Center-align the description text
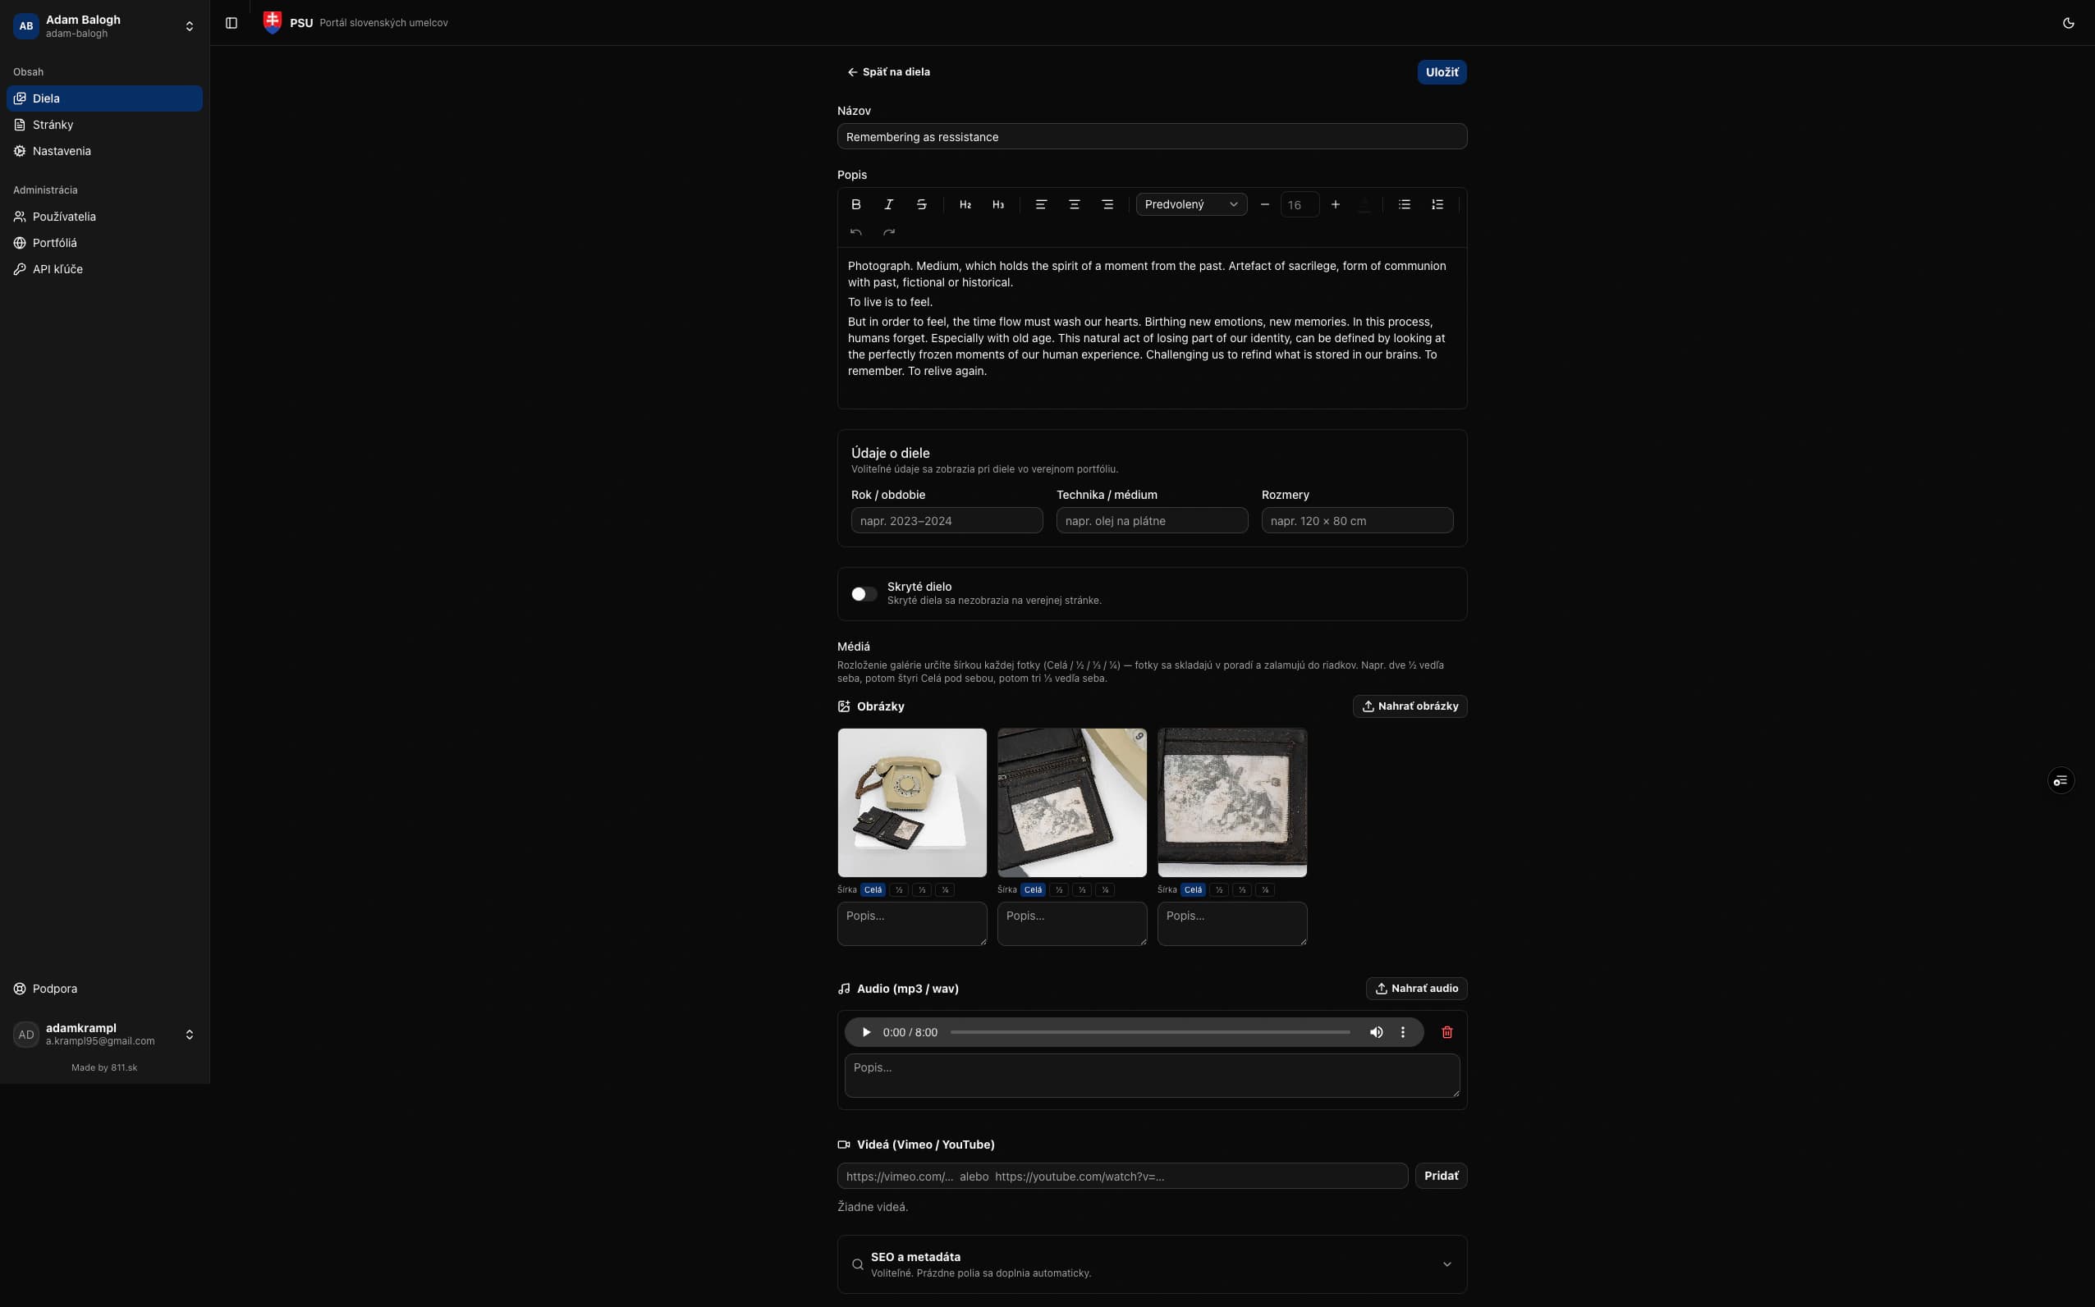Image resolution: width=2095 pixels, height=1307 pixels. [1075, 205]
